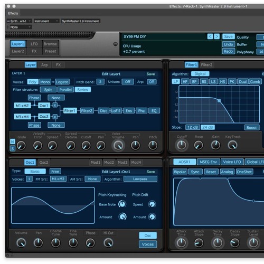The image size is (264, 264).
Task: Open the Synth...ent-1 dropdown
Action: pos(19,21)
